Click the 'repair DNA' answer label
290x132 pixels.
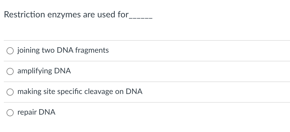[36, 112]
